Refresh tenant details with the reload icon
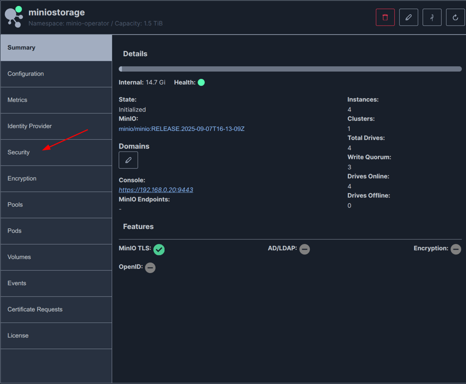 (x=455, y=17)
